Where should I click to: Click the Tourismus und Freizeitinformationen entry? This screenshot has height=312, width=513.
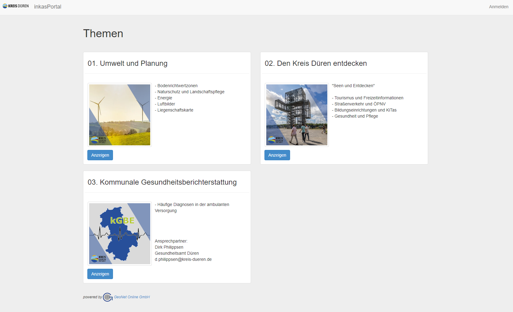(369, 98)
